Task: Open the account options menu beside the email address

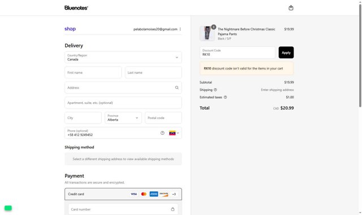Action: 180,29
